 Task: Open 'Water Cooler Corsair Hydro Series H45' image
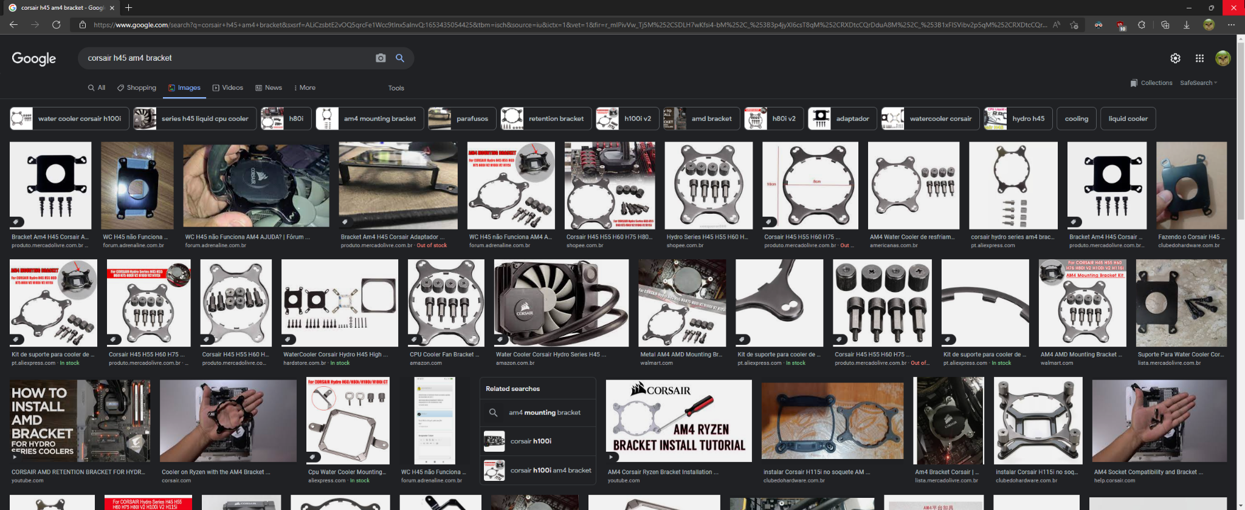[562, 303]
